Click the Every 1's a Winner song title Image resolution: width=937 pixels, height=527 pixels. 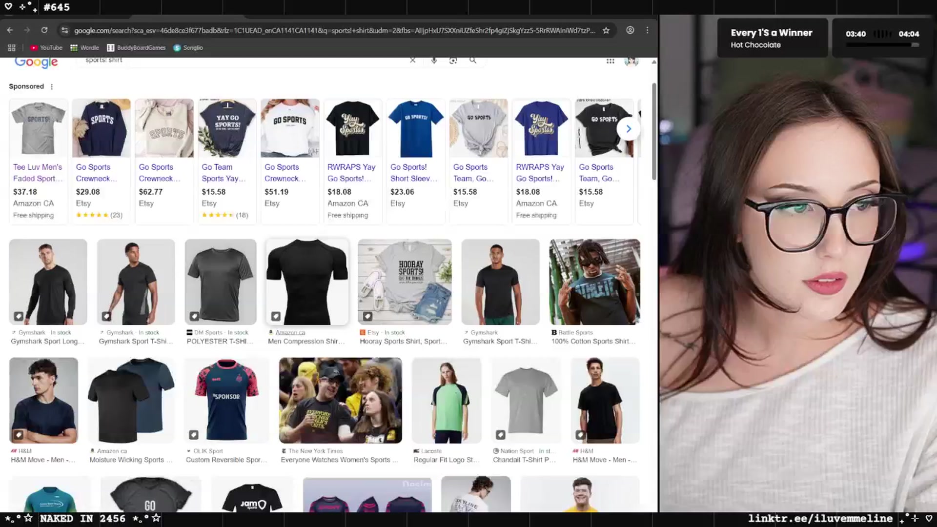click(772, 33)
